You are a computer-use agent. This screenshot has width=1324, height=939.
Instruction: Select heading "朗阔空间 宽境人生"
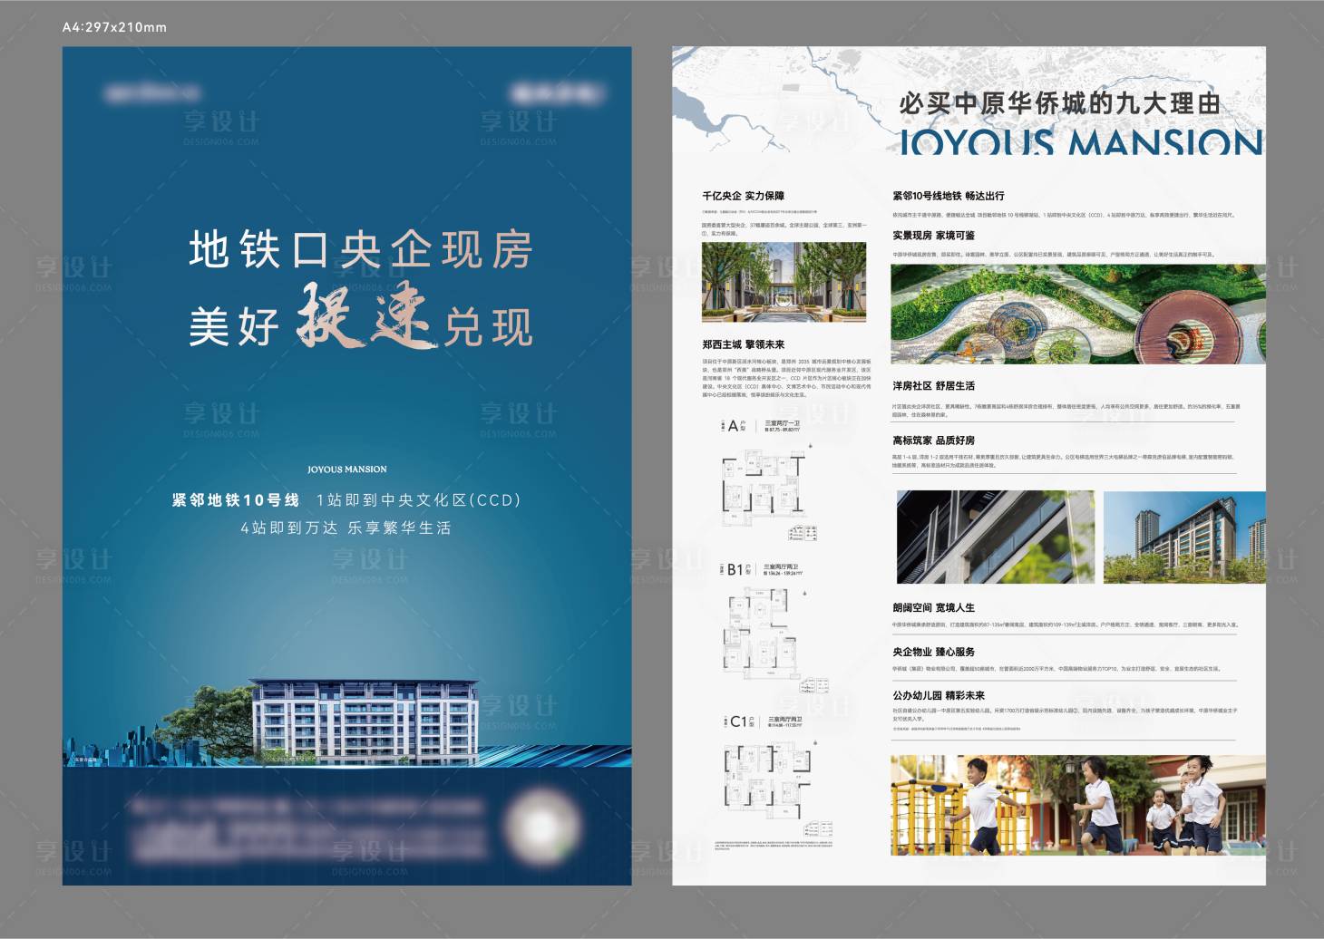[x=933, y=608]
